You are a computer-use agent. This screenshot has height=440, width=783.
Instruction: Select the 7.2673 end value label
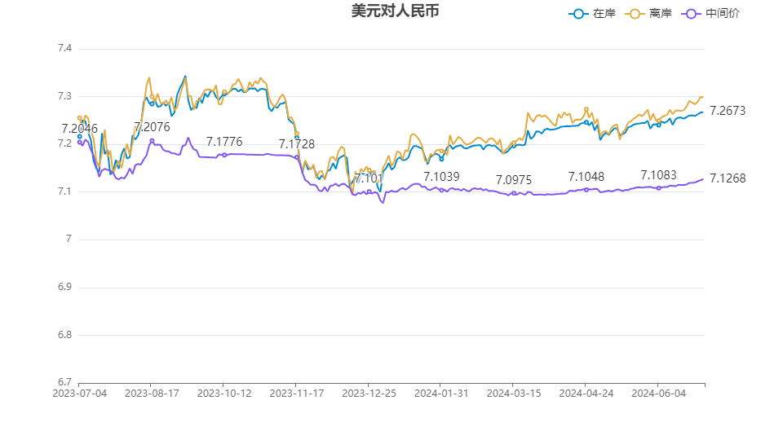point(728,111)
